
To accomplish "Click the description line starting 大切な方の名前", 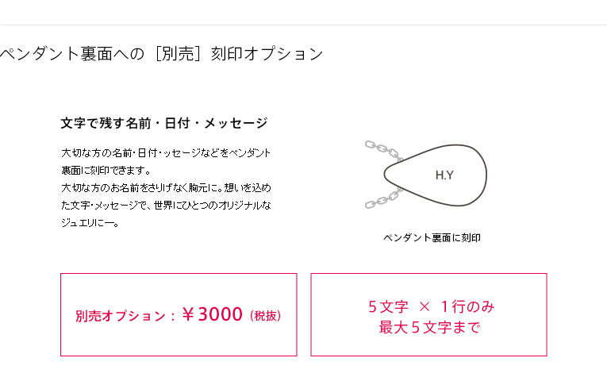I will pyautogui.click(x=166, y=153).
